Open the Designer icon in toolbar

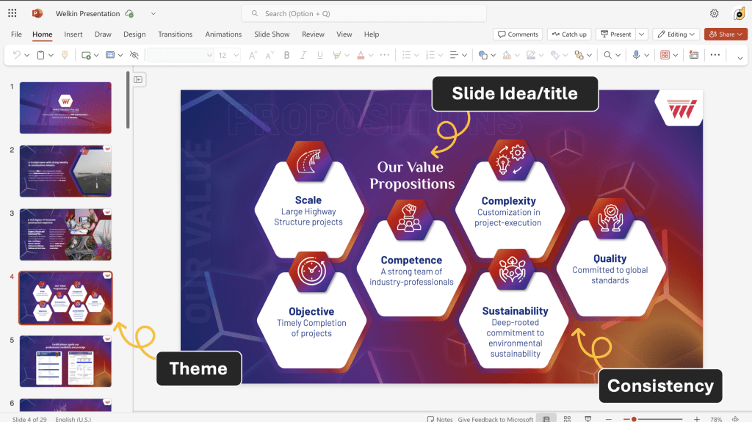pyautogui.click(x=693, y=55)
